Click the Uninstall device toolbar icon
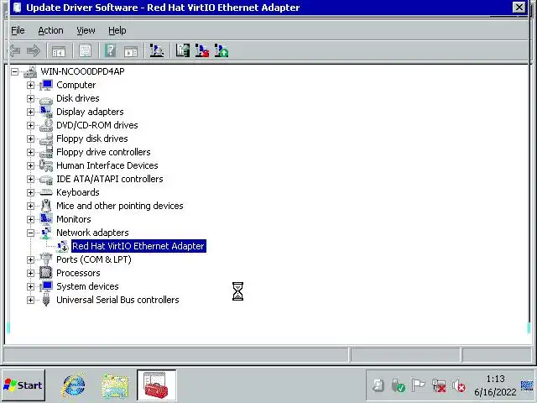The image size is (537, 403). 202,50
